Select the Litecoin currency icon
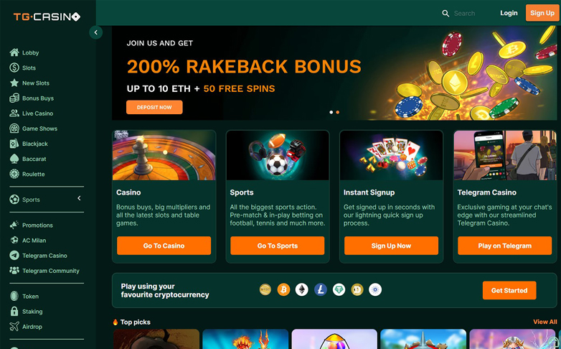 click(x=321, y=289)
